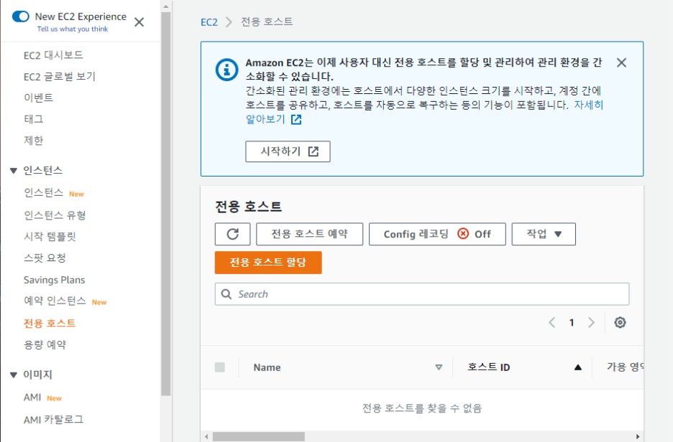The height and width of the screenshot is (442, 673).
Task: Open 스팟 요청 in sidebar
Action: pyautogui.click(x=45, y=258)
